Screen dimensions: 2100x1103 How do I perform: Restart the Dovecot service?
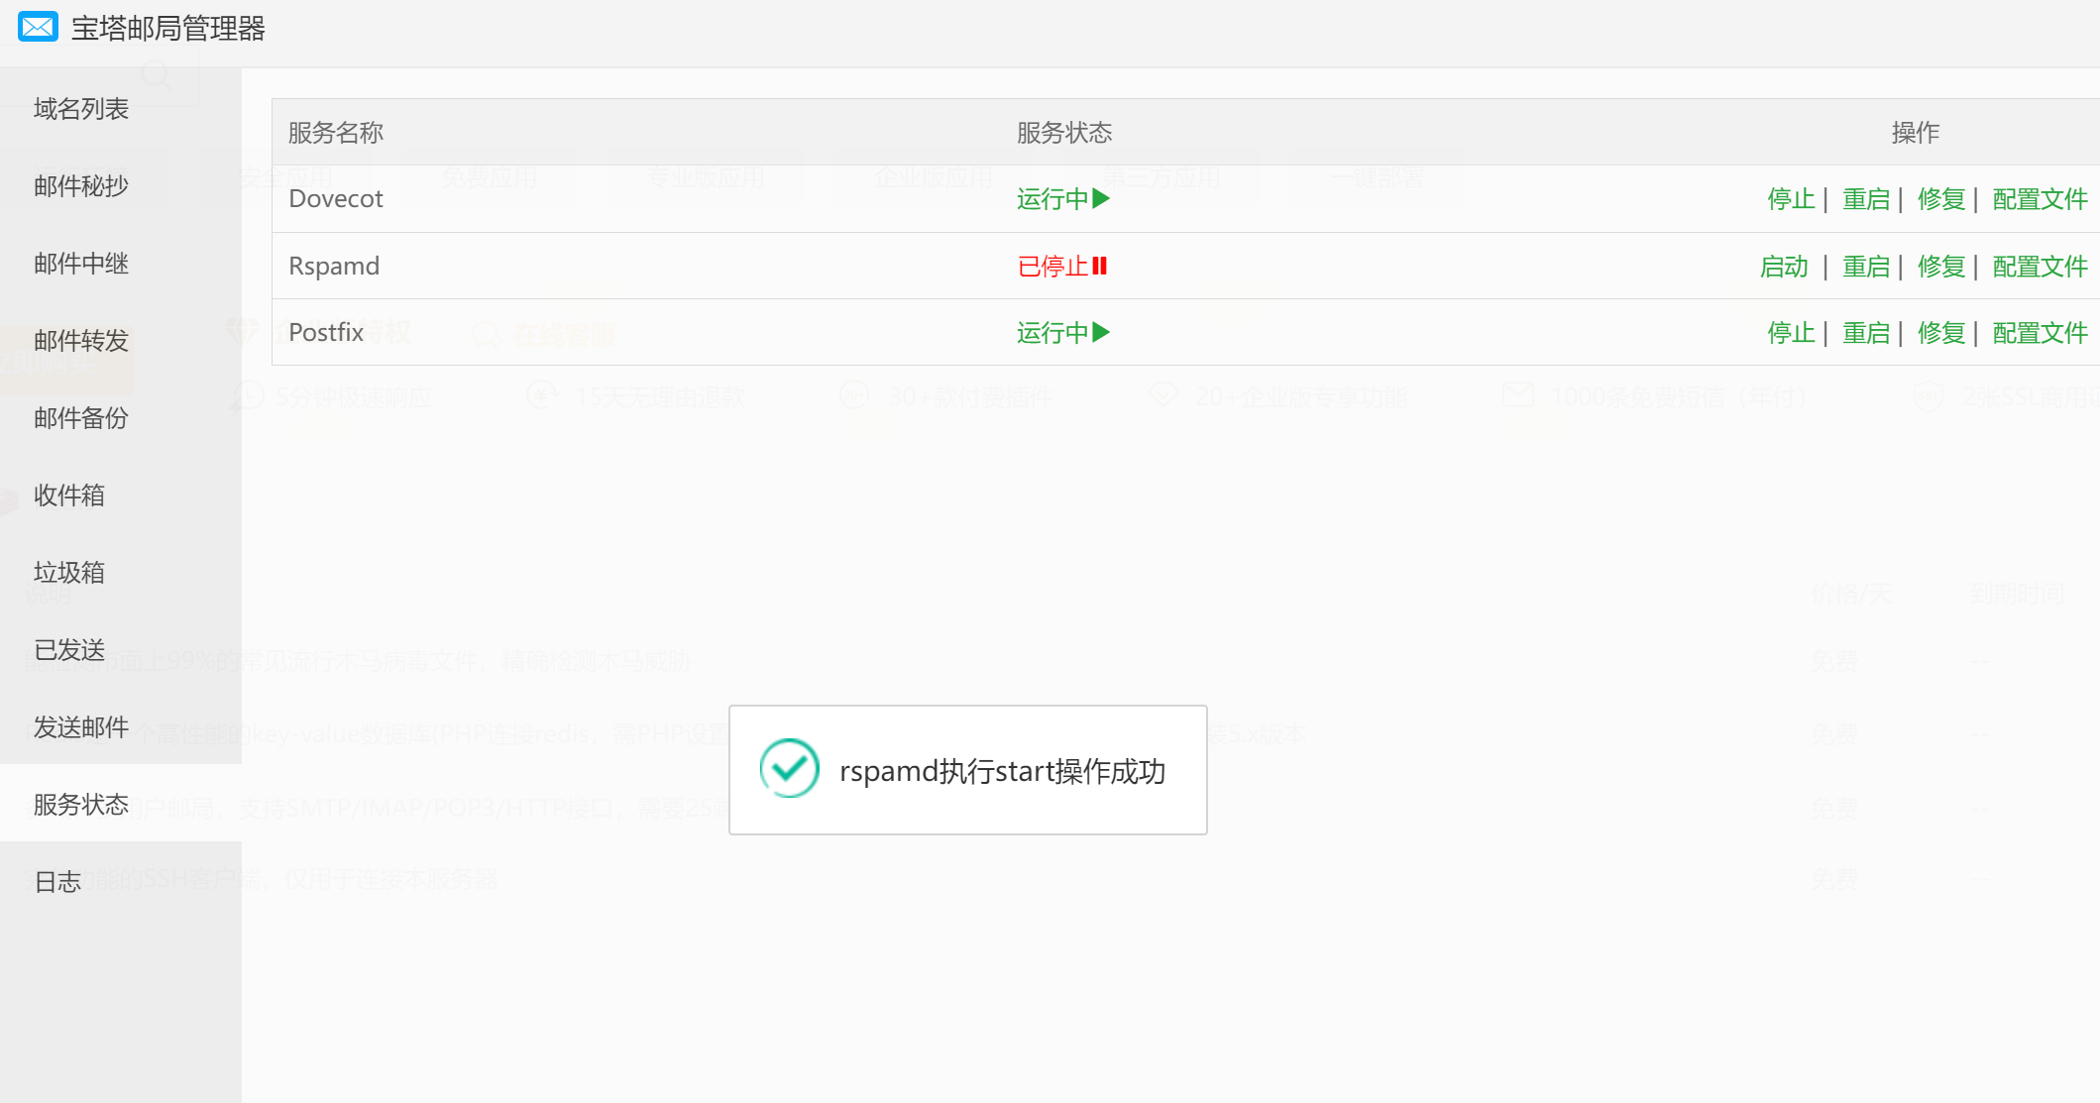pyautogui.click(x=1866, y=198)
